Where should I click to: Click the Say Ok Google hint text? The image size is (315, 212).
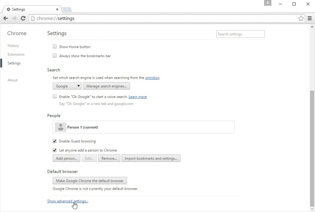(96, 104)
